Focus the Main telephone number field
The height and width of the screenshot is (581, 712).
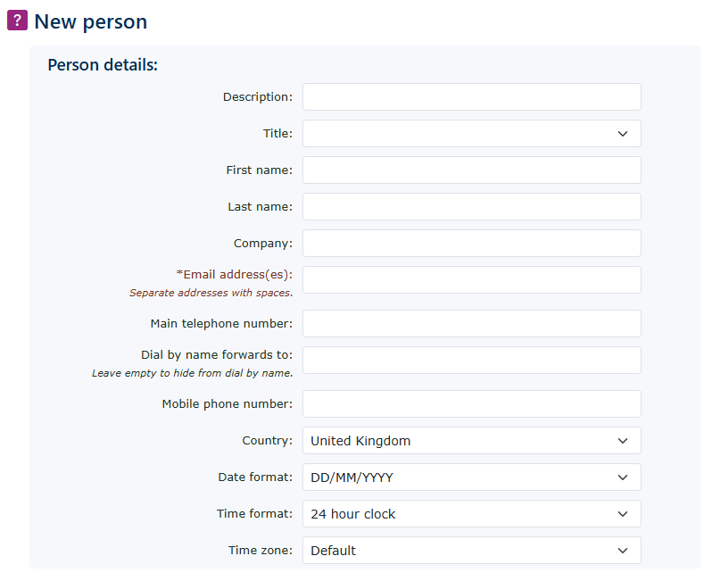471,324
